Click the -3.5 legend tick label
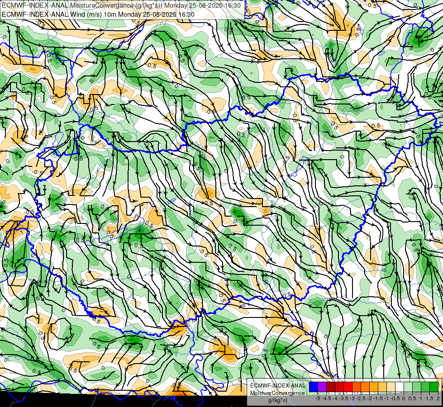Viewport: 443px width, 407px height. click(x=344, y=398)
